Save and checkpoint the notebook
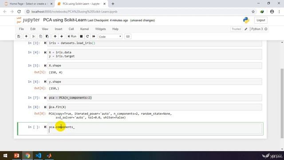 [19, 36]
